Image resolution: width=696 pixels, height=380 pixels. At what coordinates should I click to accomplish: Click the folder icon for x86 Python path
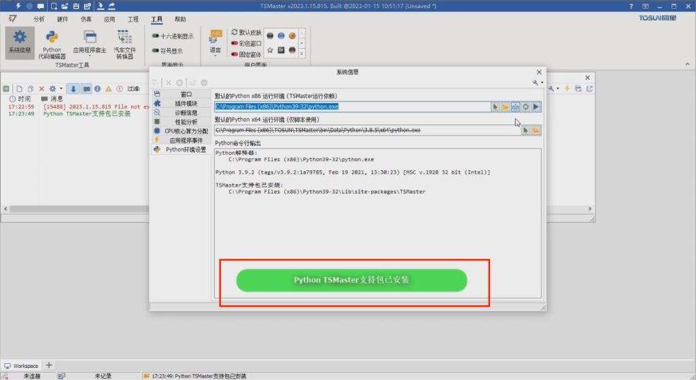click(x=506, y=107)
